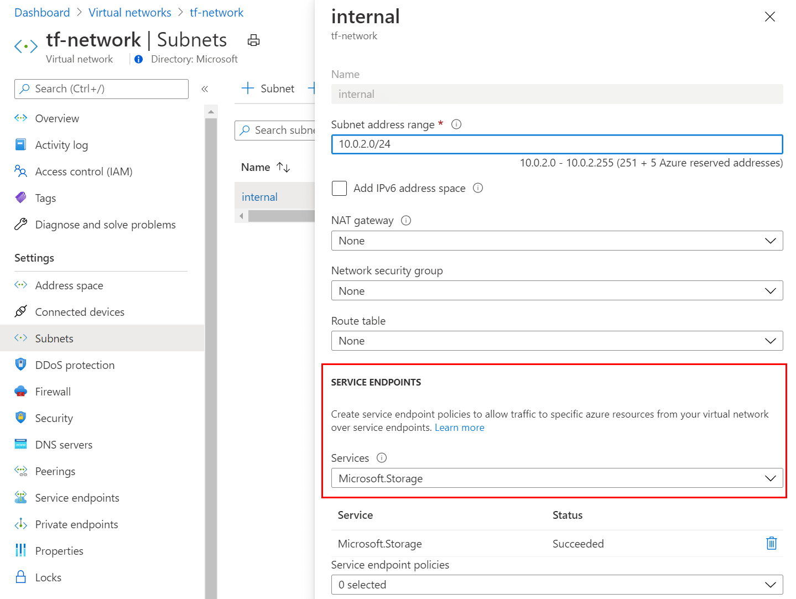Screen dimensions: 796x599
Task: Open the Firewall settings
Action: (53, 391)
